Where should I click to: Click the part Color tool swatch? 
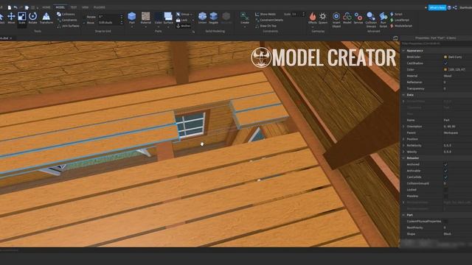pos(158,16)
